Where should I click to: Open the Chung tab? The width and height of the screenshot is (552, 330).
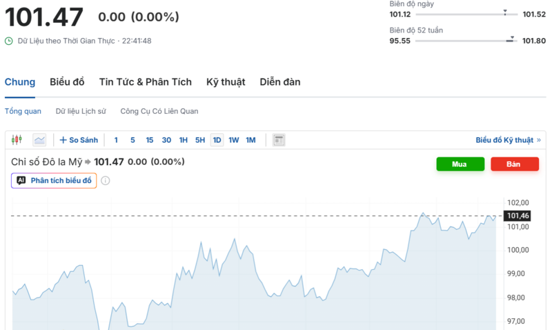point(20,82)
